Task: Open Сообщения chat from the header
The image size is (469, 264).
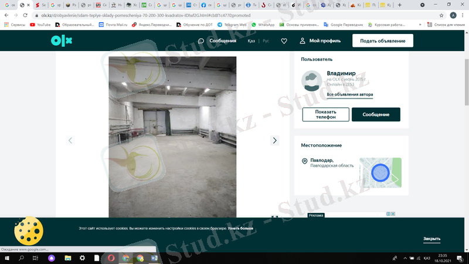Action: tap(217, 41)
